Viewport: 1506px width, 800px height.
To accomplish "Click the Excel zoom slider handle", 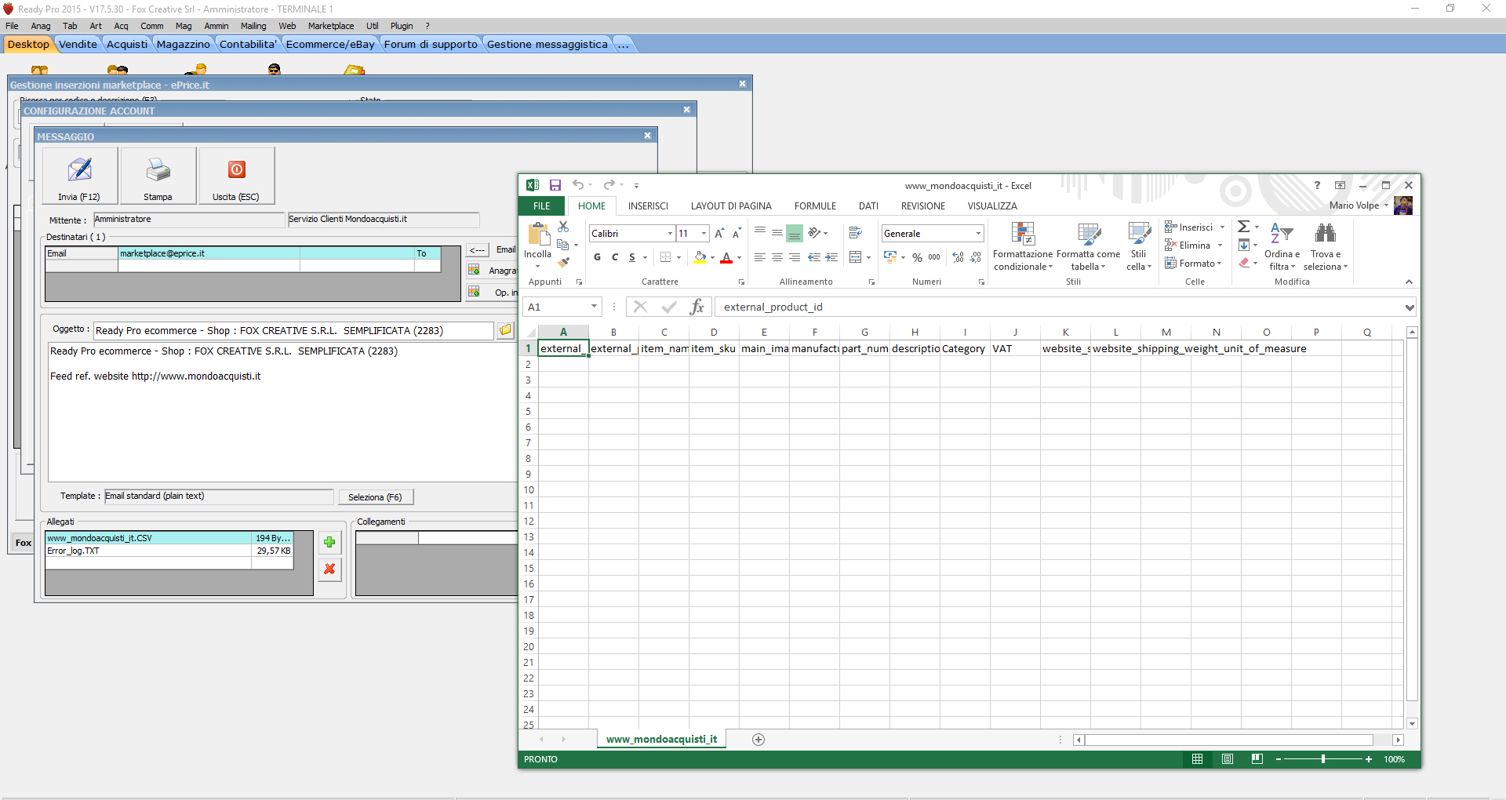I will (x=1323, y=759).
